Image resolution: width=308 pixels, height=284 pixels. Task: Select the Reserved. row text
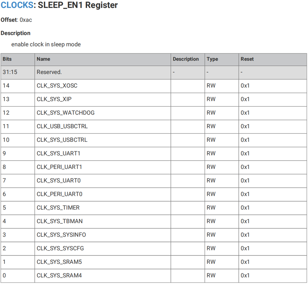pyautogui.click(x=49, y=72)
